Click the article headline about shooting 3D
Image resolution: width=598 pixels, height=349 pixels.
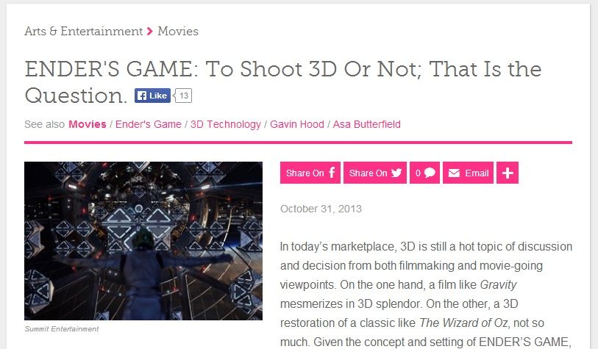[x=283, y=82]
